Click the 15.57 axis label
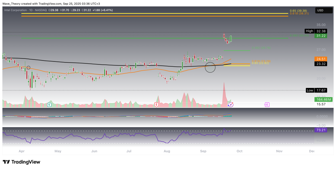336x169 pixels. (x=321, y=104)
